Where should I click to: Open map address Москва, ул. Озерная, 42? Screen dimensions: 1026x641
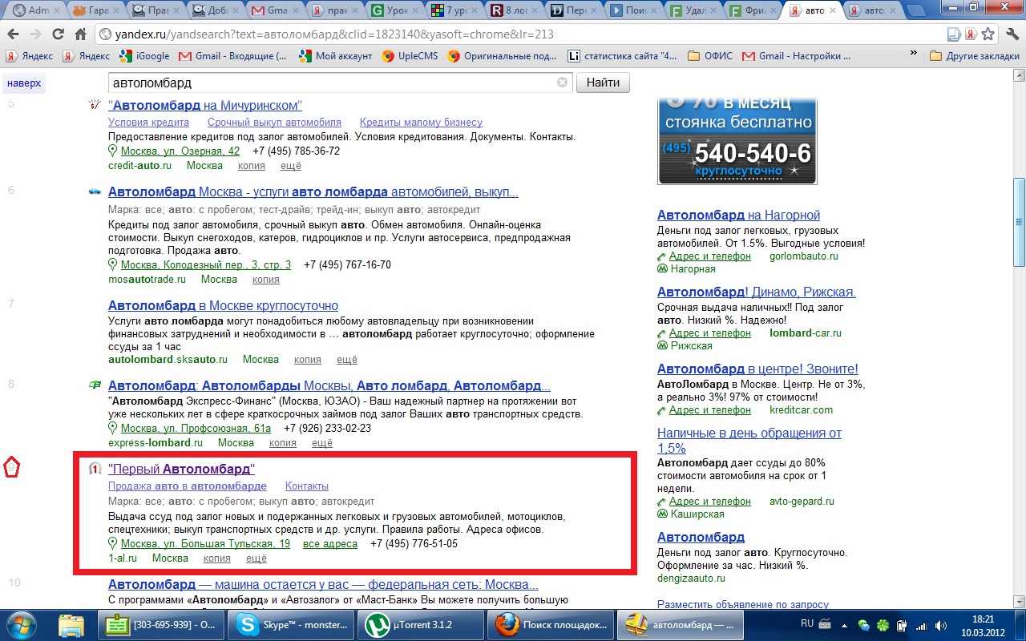pyautogui.click(x=180, y=151)
